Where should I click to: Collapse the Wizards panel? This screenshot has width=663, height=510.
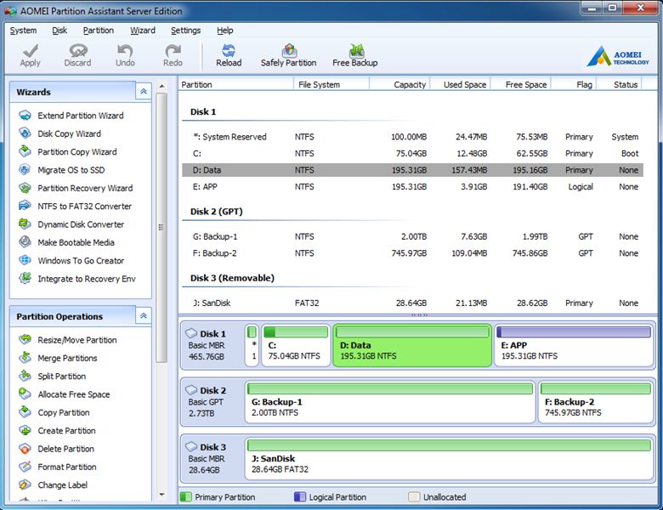click(144, 91)
